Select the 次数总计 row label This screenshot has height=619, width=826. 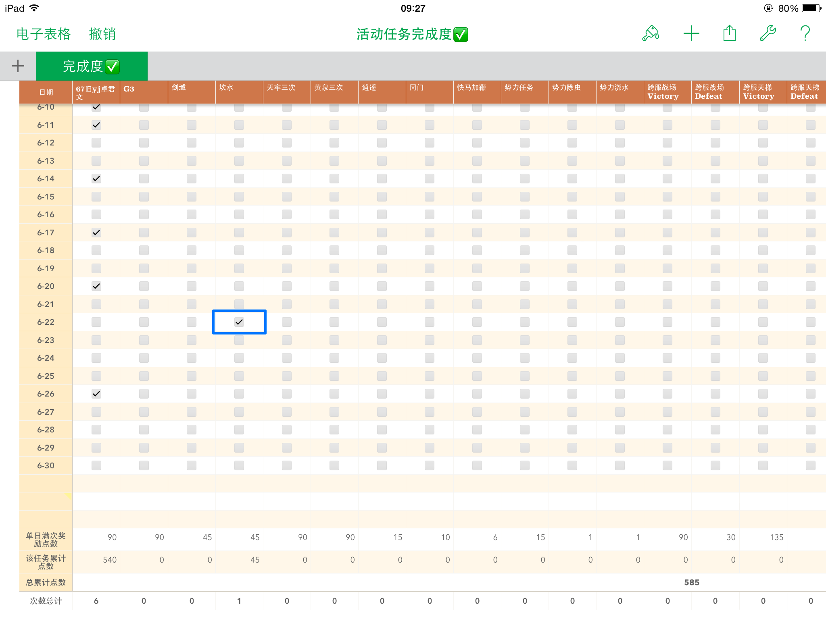coord(46,601)
